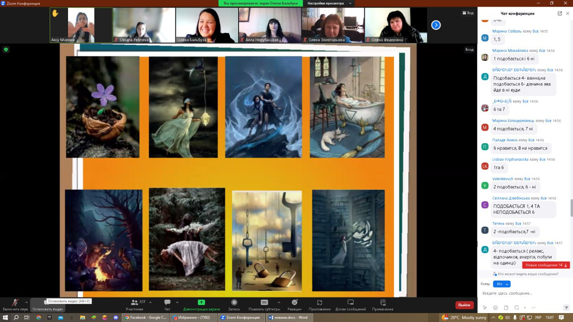Click sender name Світлана Дзюбінська in chat
The image size is (573, 322).
coord(511,198)
